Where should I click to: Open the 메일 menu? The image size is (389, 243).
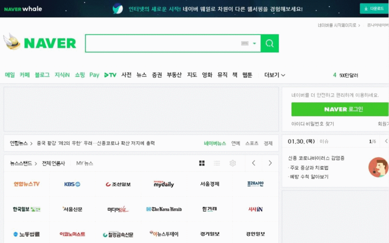coord(10,75)
